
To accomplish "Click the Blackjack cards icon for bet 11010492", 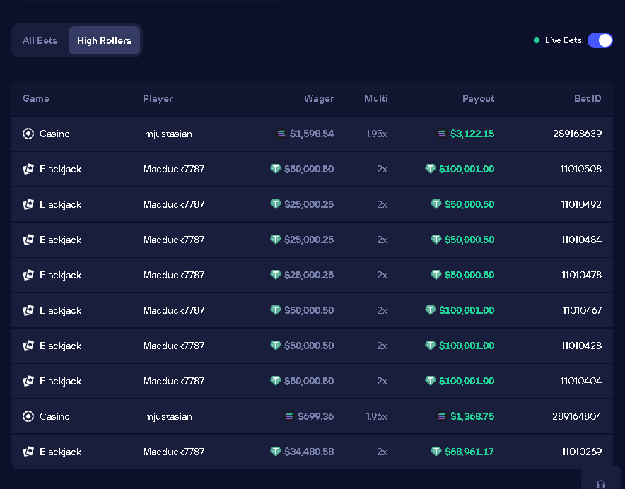I will tap(28, 204).
